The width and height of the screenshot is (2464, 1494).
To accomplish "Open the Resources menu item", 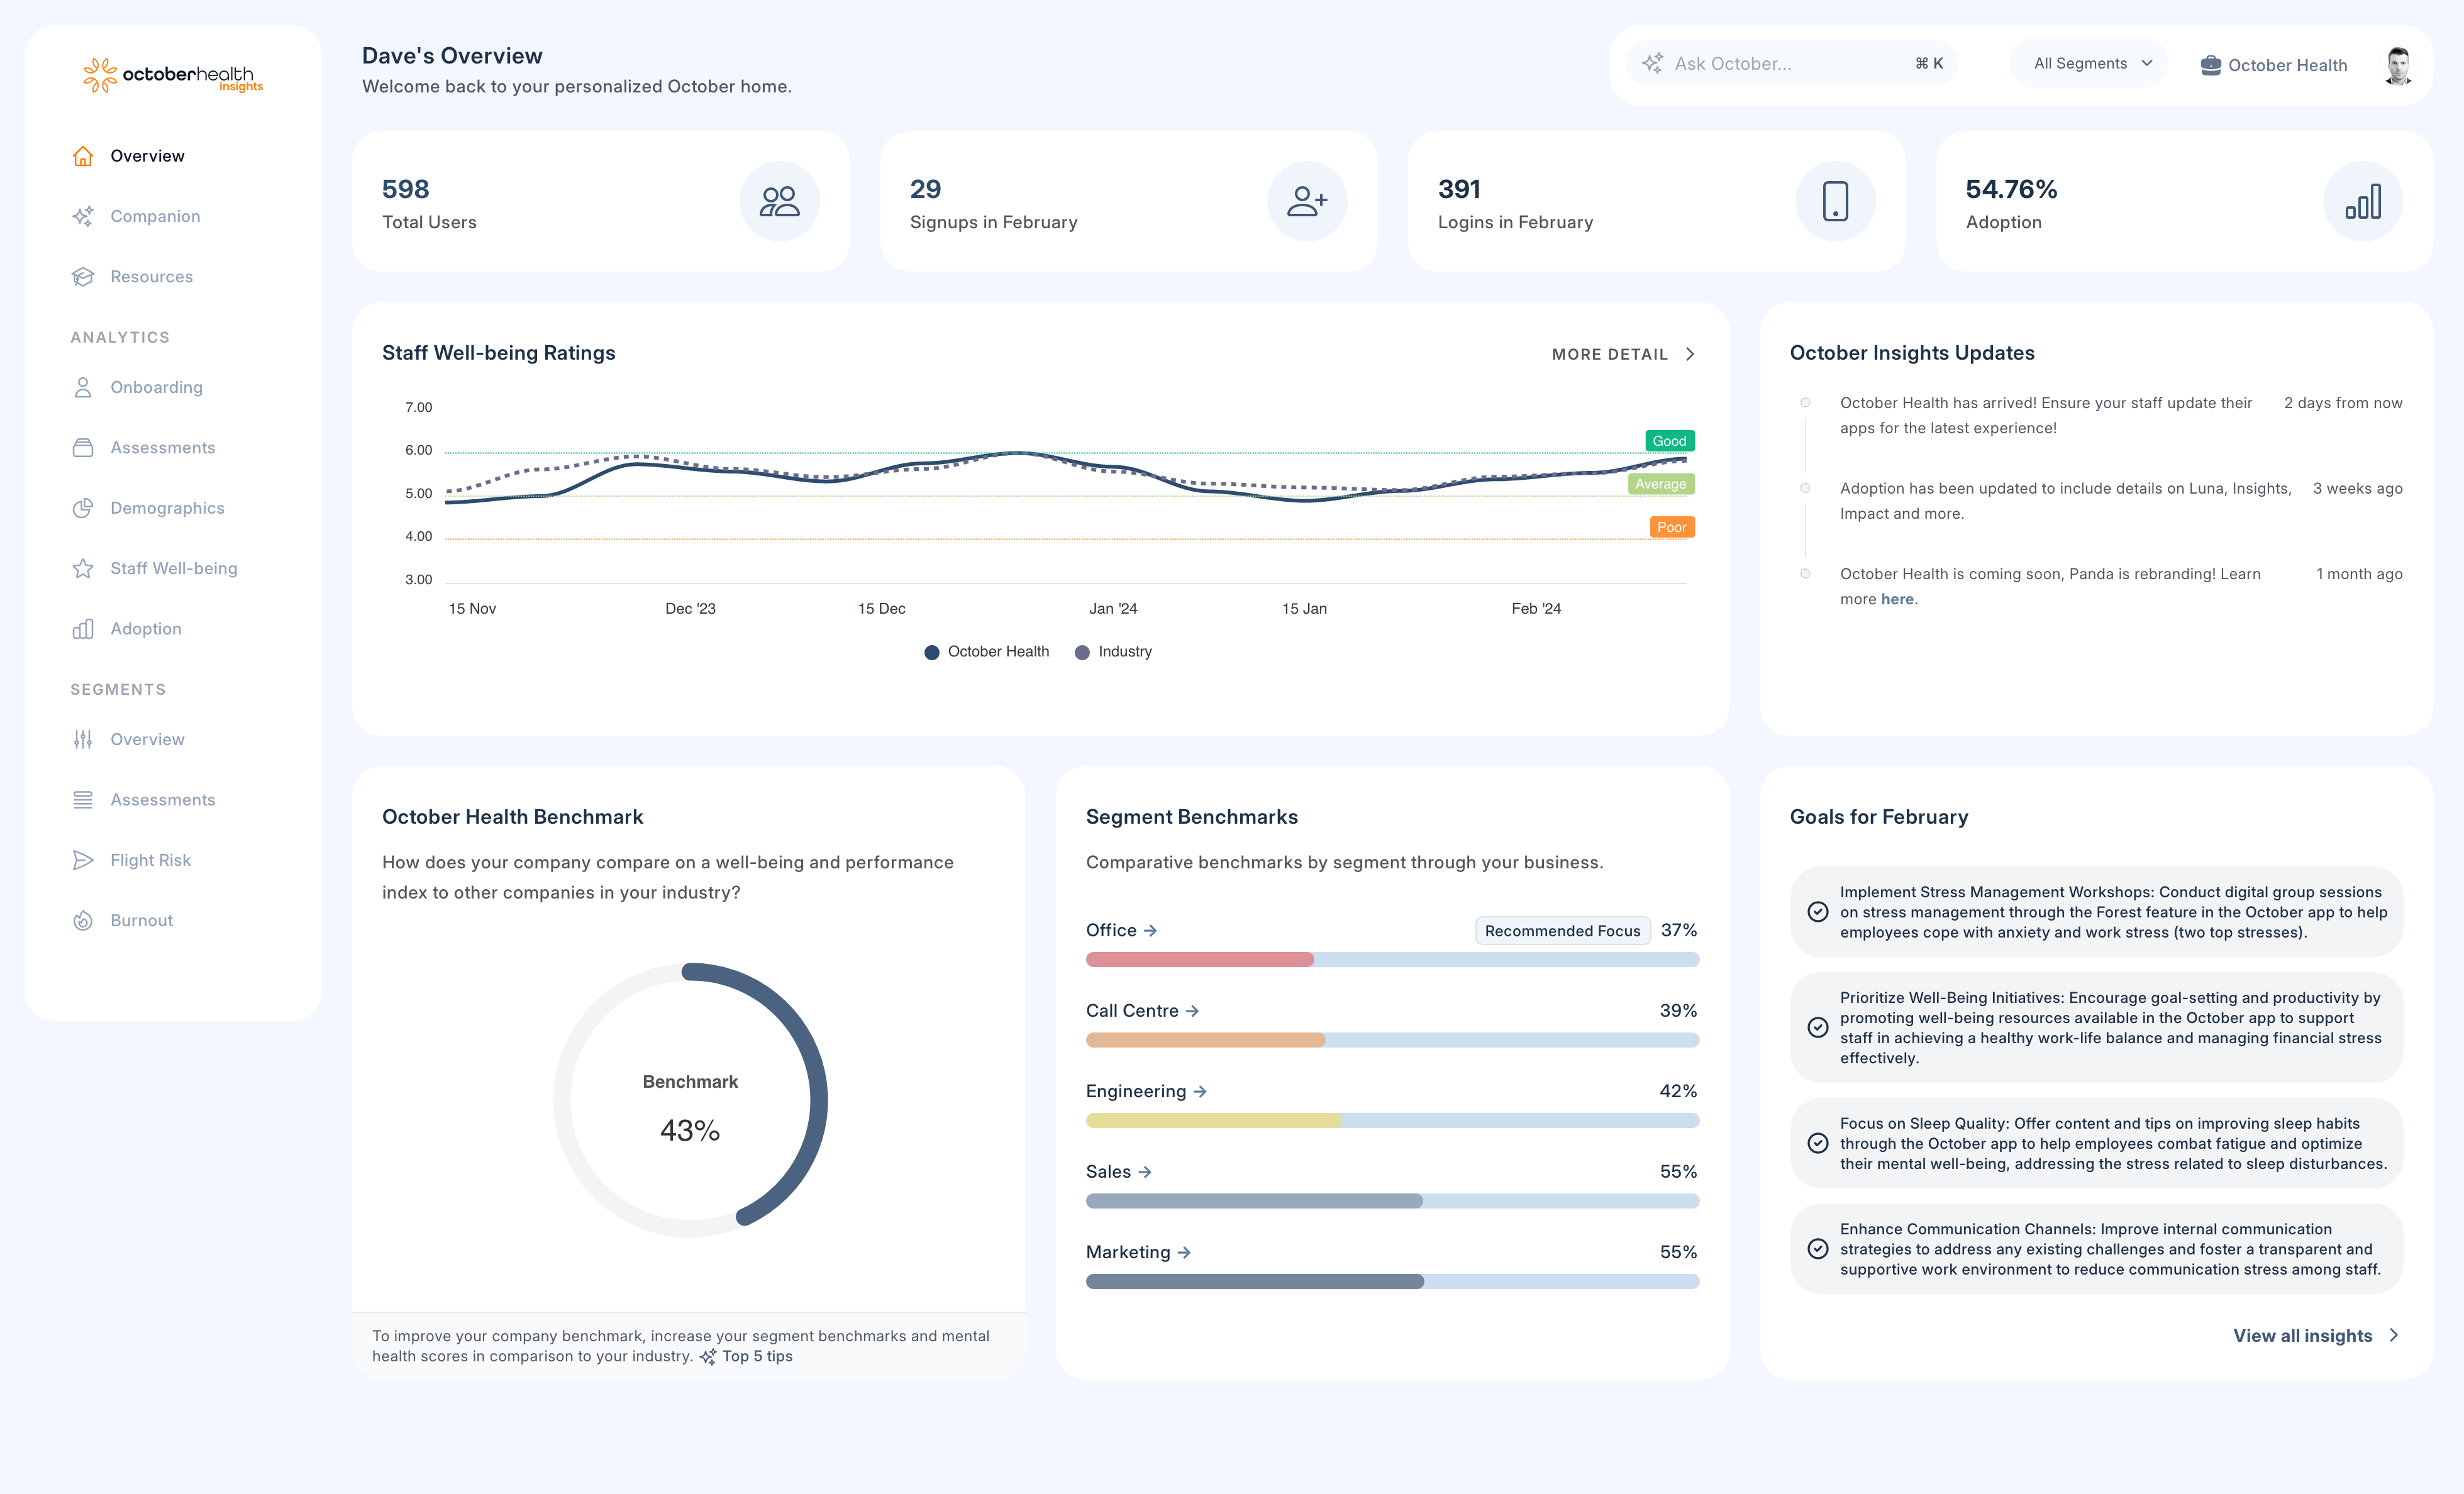I will [x=151, y=277].
